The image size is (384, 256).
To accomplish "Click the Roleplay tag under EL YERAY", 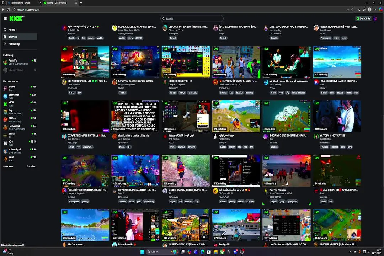I will click(249, 92).
